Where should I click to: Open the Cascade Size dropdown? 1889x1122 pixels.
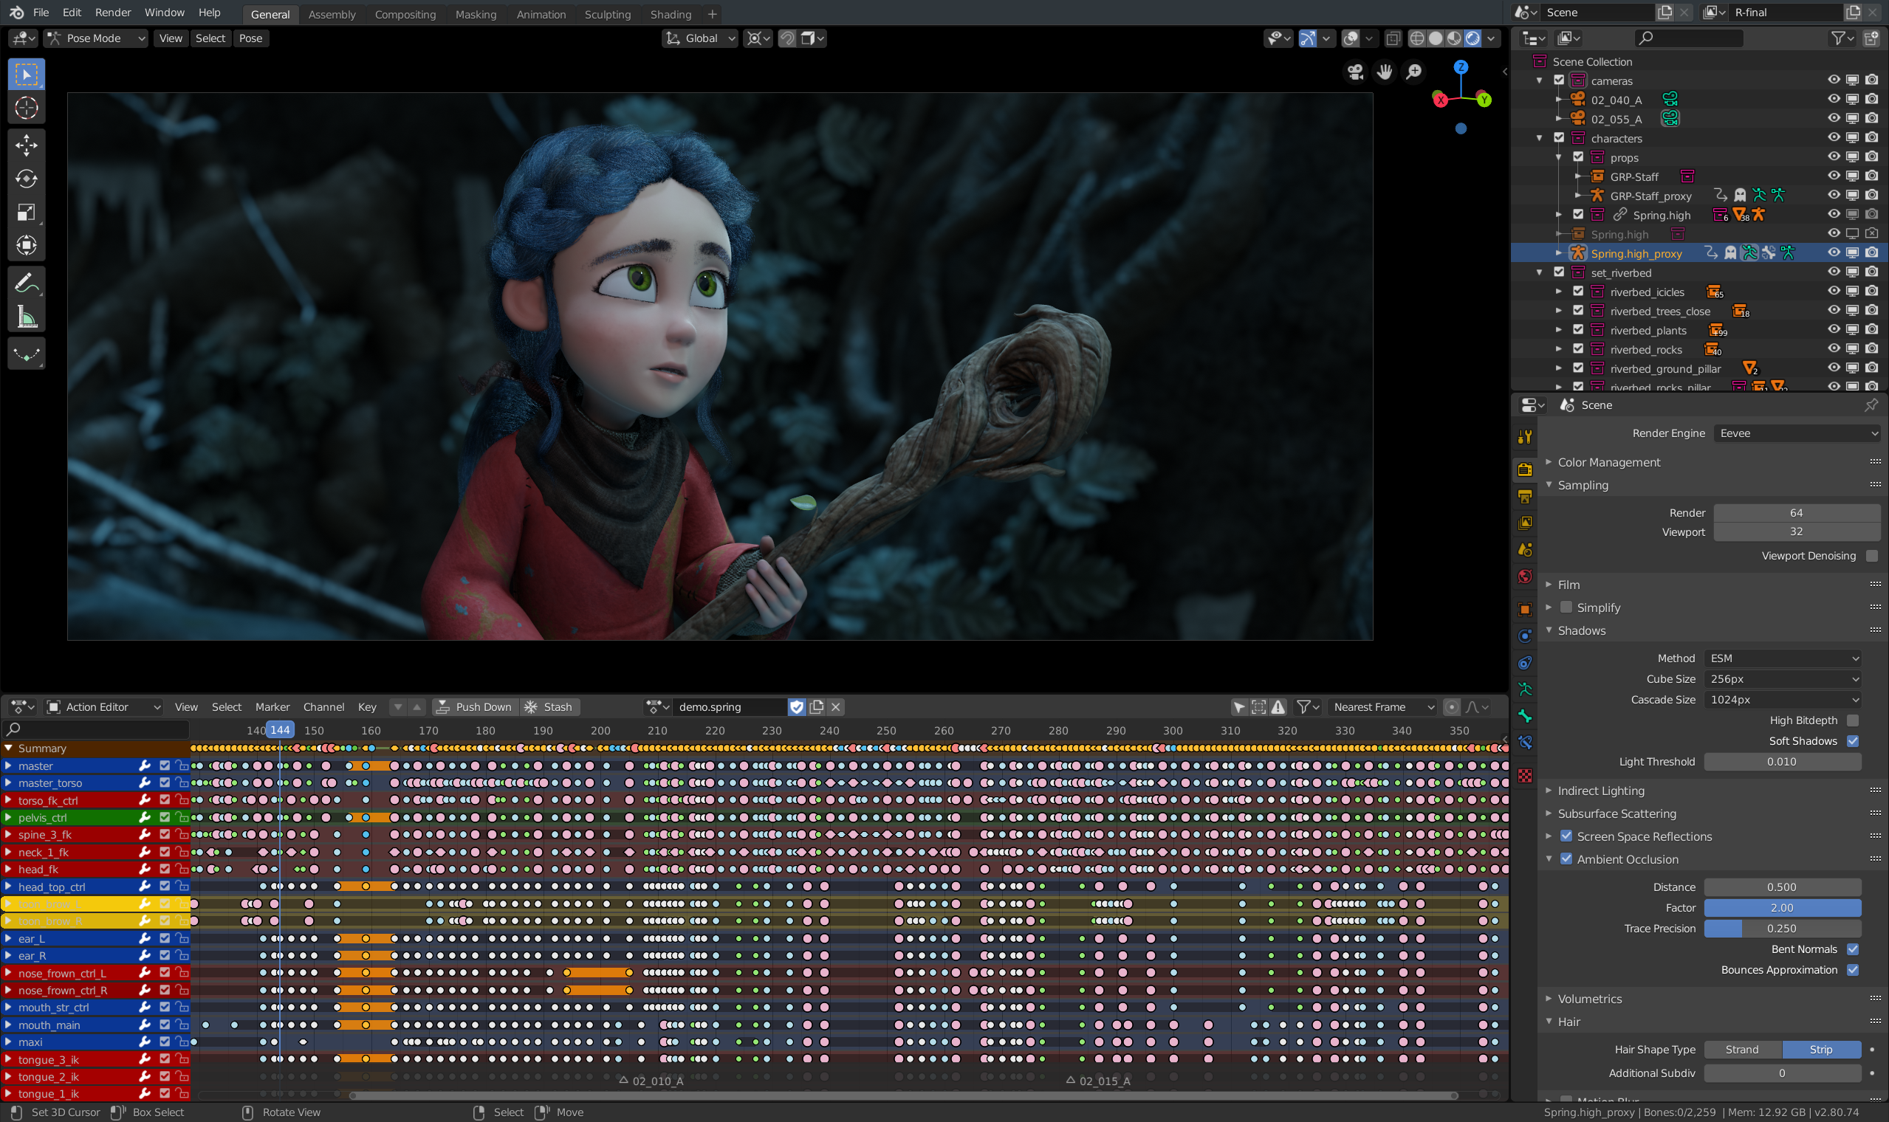pyautogui.click(x=1783, y=700)
